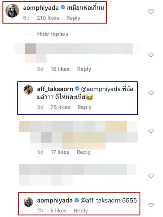Heart aomphiyada's 5555 reply

pyautogui.click(x=151, y=205)
